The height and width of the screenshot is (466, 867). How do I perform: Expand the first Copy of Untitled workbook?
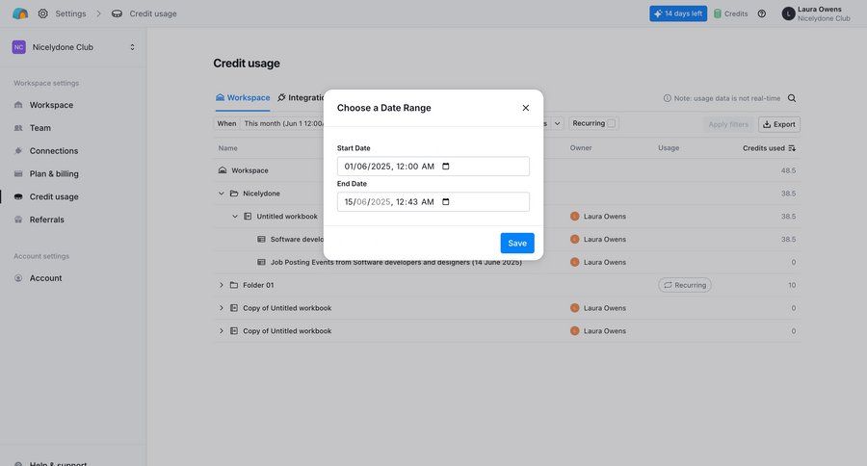[222, 308]
